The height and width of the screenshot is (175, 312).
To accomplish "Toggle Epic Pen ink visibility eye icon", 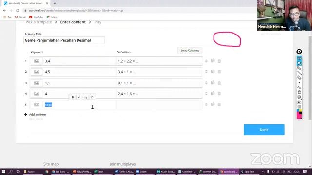I will point(299,58).
